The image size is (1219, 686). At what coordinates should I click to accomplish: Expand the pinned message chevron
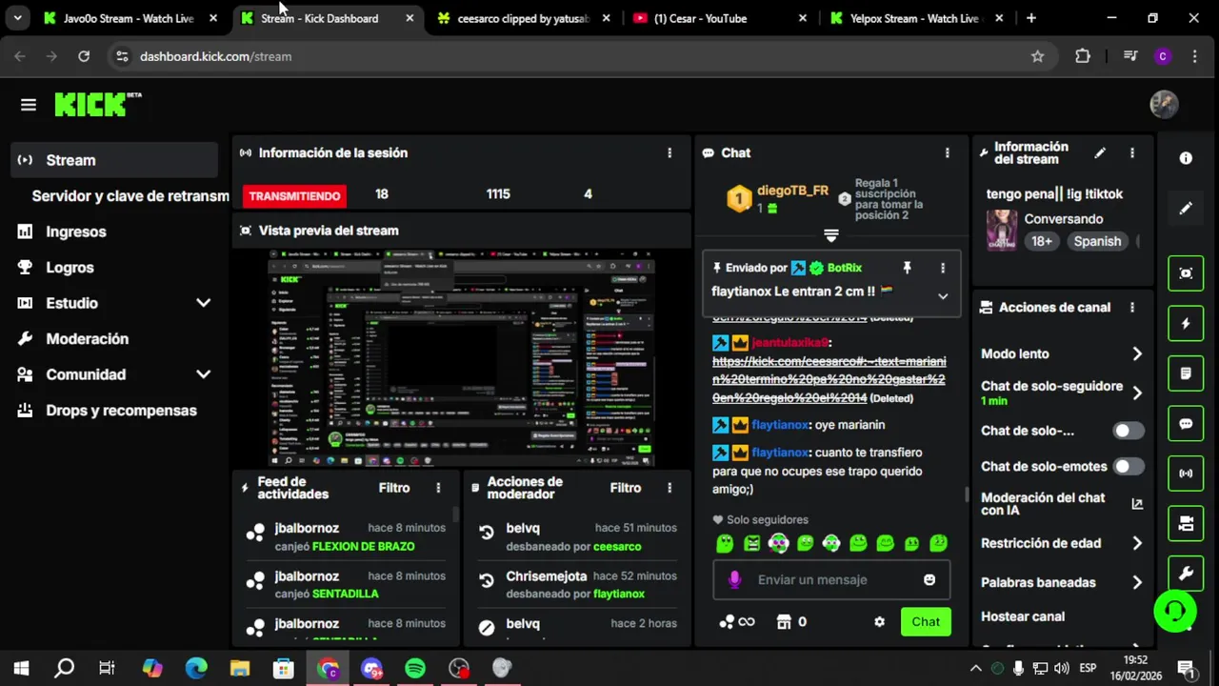[x=943, y=296]
